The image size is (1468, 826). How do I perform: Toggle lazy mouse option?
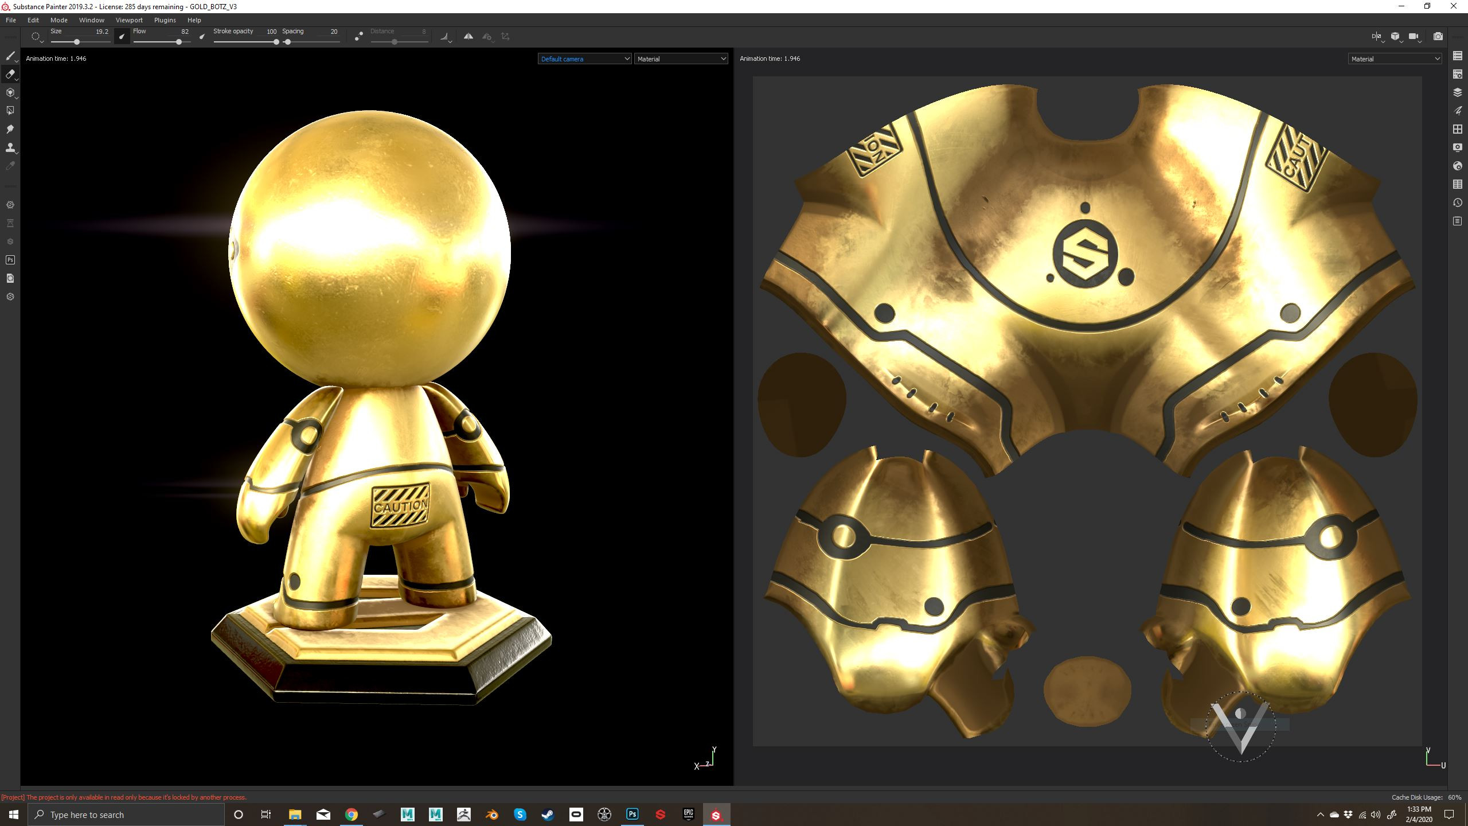pyautogui.click(x=358, y=36)
